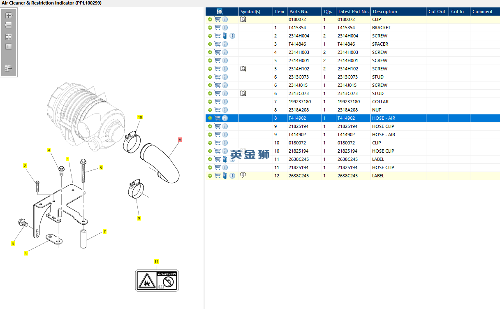The height and width of the screenshot is (309, 500).
Task: Select callout 11 above the warning label
Action: (x=156, y=261)
